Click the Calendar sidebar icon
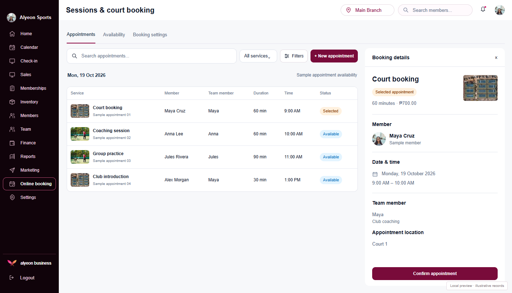The height and width of the screenshot is (293, 512). click(12, 47)
